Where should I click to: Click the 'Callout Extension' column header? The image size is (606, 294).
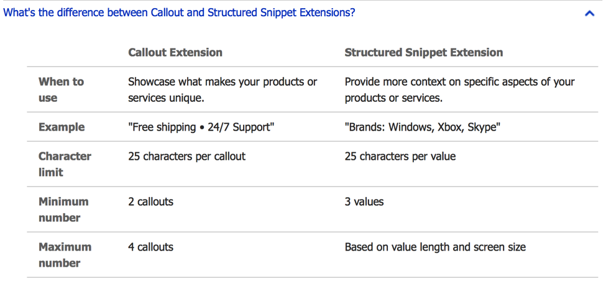[x=175, y=53]
